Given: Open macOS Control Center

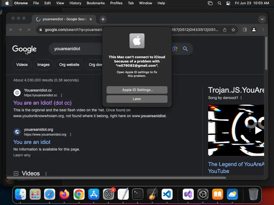Looking at the screenshot, I should [228, 3].
